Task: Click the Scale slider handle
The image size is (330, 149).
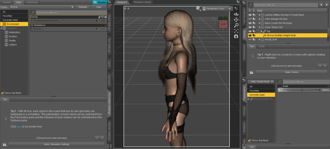Action: tap(302, 90)
